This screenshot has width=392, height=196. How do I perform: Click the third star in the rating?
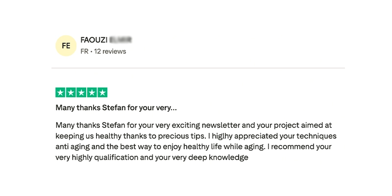81,93
